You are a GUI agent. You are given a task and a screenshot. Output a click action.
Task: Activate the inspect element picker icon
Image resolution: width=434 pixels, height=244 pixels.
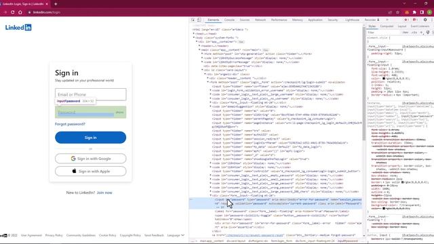tap(193, 20)
